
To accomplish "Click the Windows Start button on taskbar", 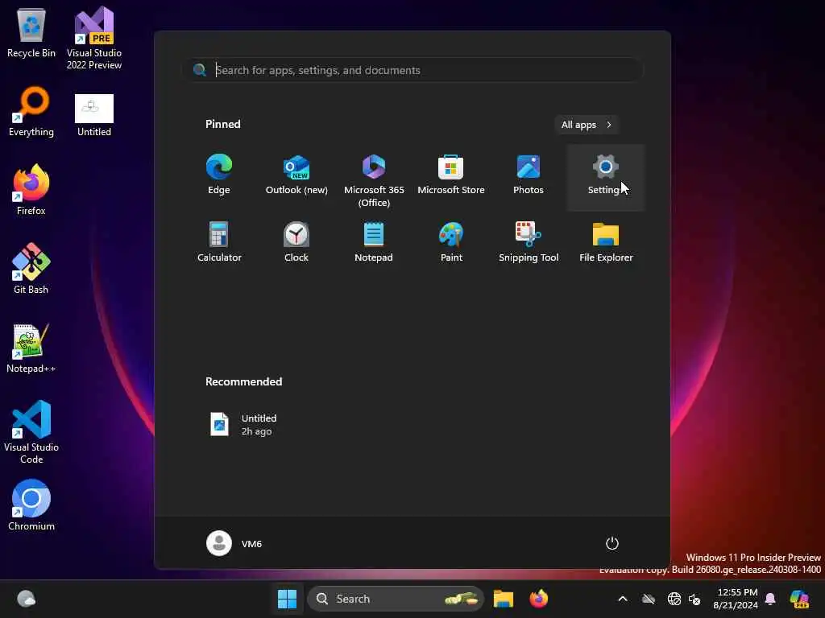I will click(287, 599).
